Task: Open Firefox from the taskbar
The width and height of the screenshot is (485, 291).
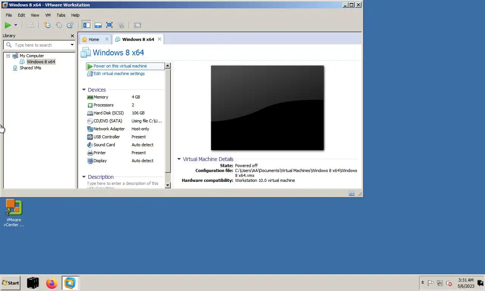Action: [52, 283]
